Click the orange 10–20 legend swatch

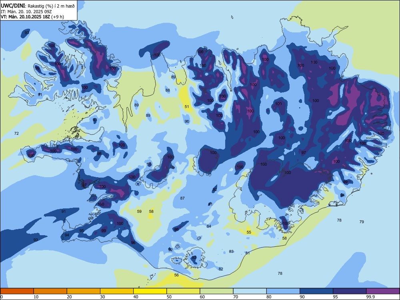pyautogui.click(x=50, y=291)
